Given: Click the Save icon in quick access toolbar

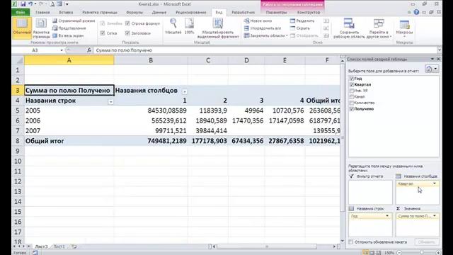Looking at the screenshot, I should point(23,4).
